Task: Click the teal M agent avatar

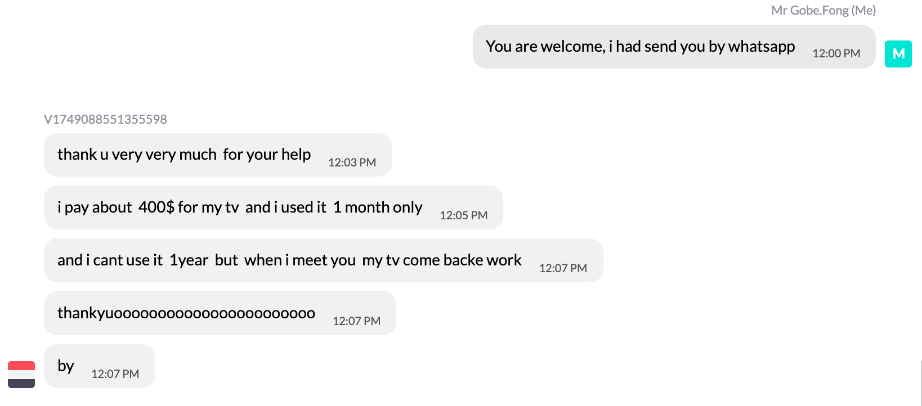Action: coord(898,54)
